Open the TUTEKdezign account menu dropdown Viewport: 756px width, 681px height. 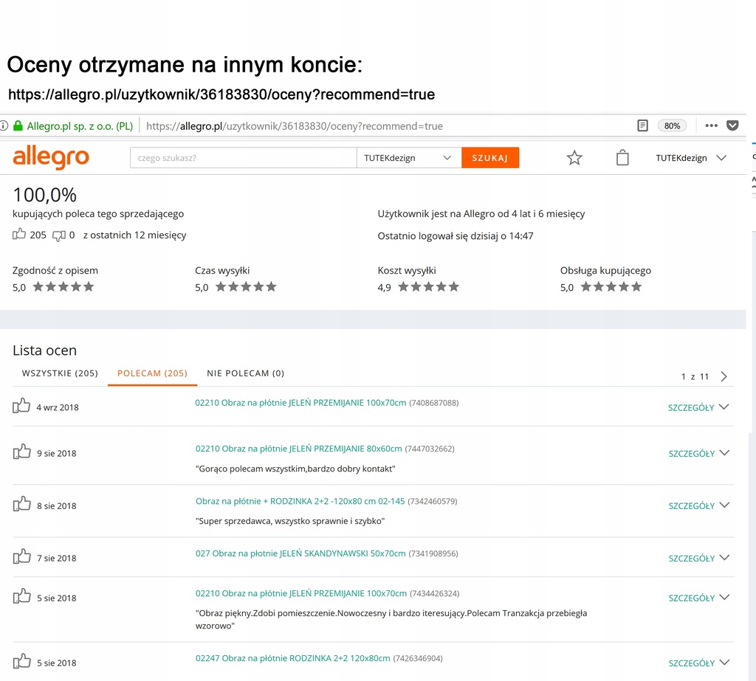point(691,158)
